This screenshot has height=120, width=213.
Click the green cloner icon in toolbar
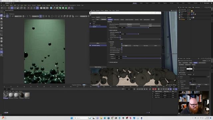(66, 8)
